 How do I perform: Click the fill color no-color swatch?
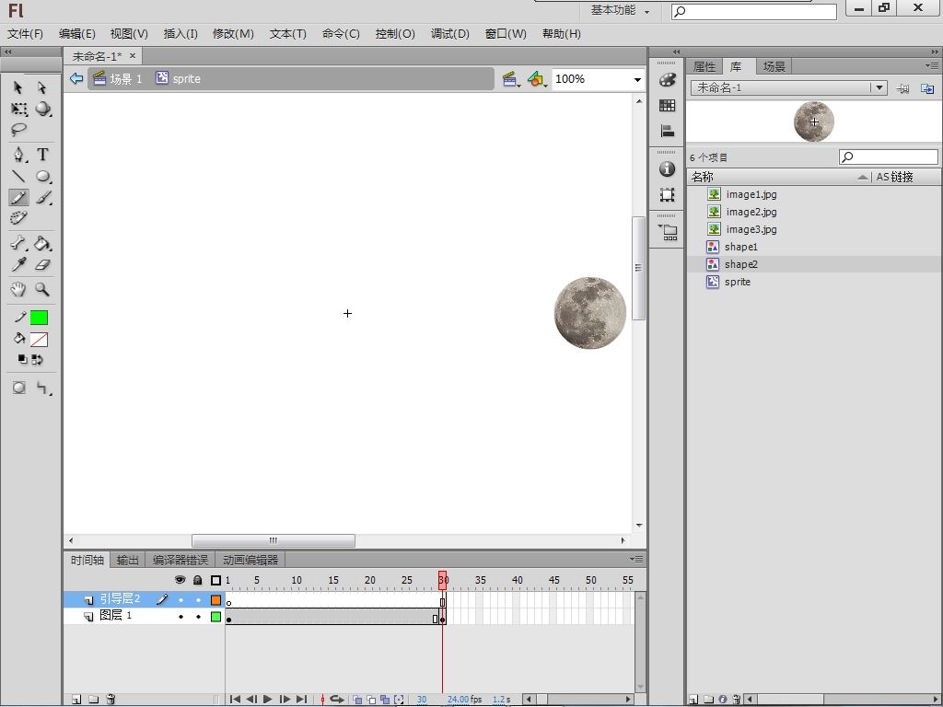point(39,340)
